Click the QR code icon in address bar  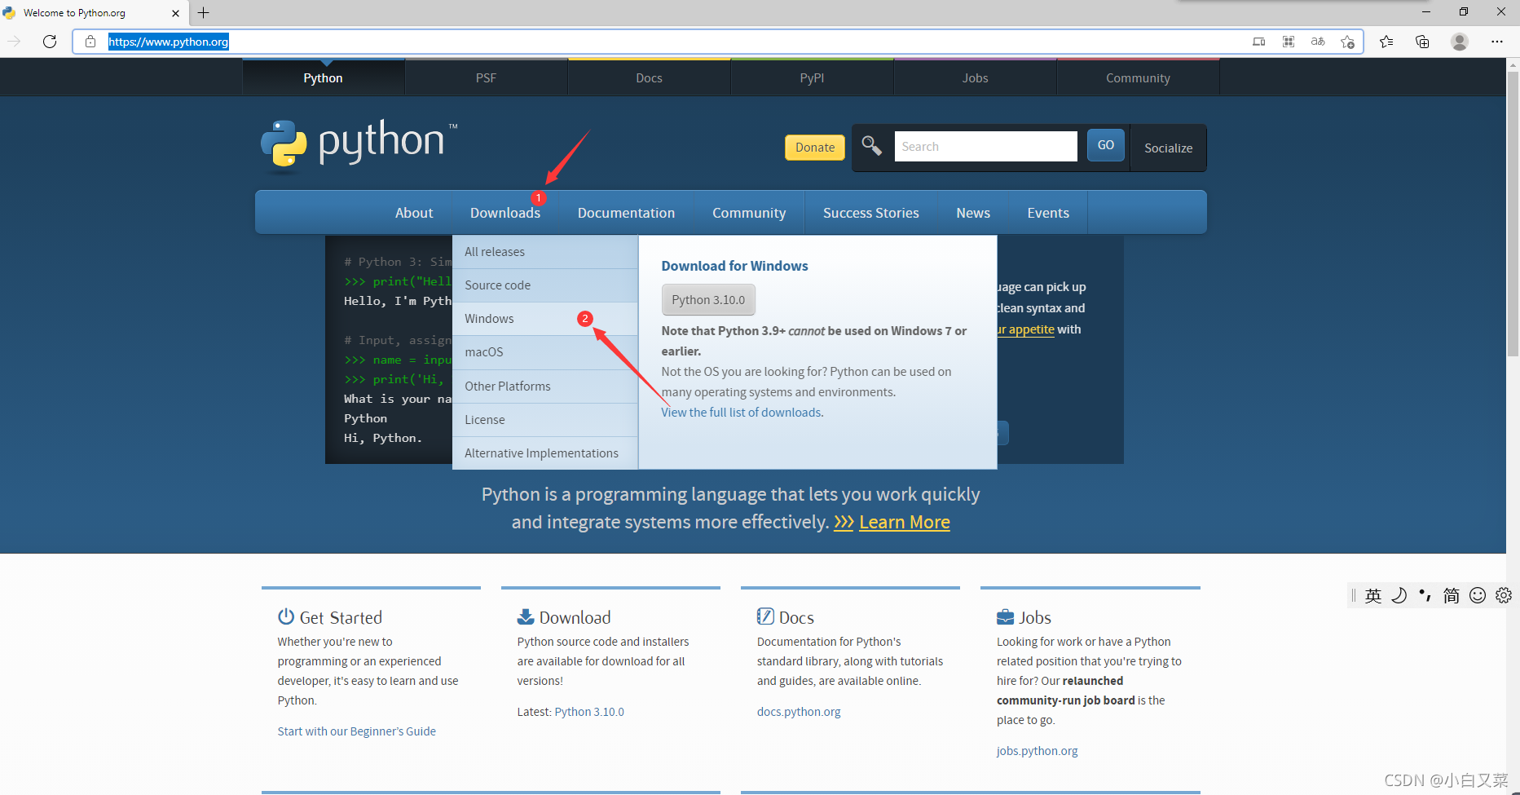pos(1289,42)
